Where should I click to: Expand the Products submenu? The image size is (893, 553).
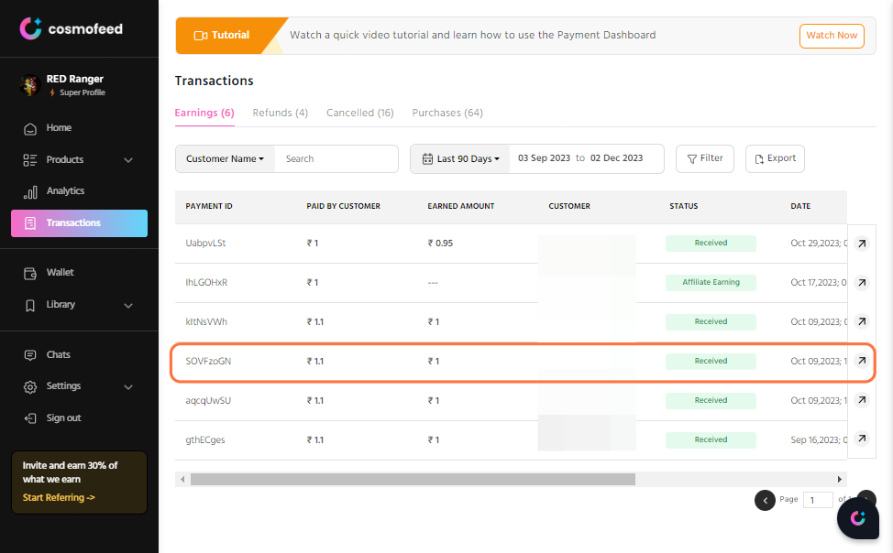coord(128,160)
